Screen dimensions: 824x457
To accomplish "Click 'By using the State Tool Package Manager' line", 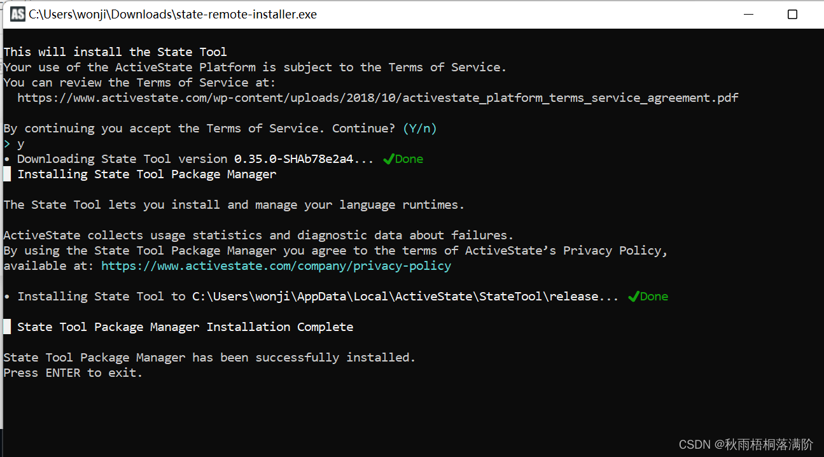I will [336, 251].
